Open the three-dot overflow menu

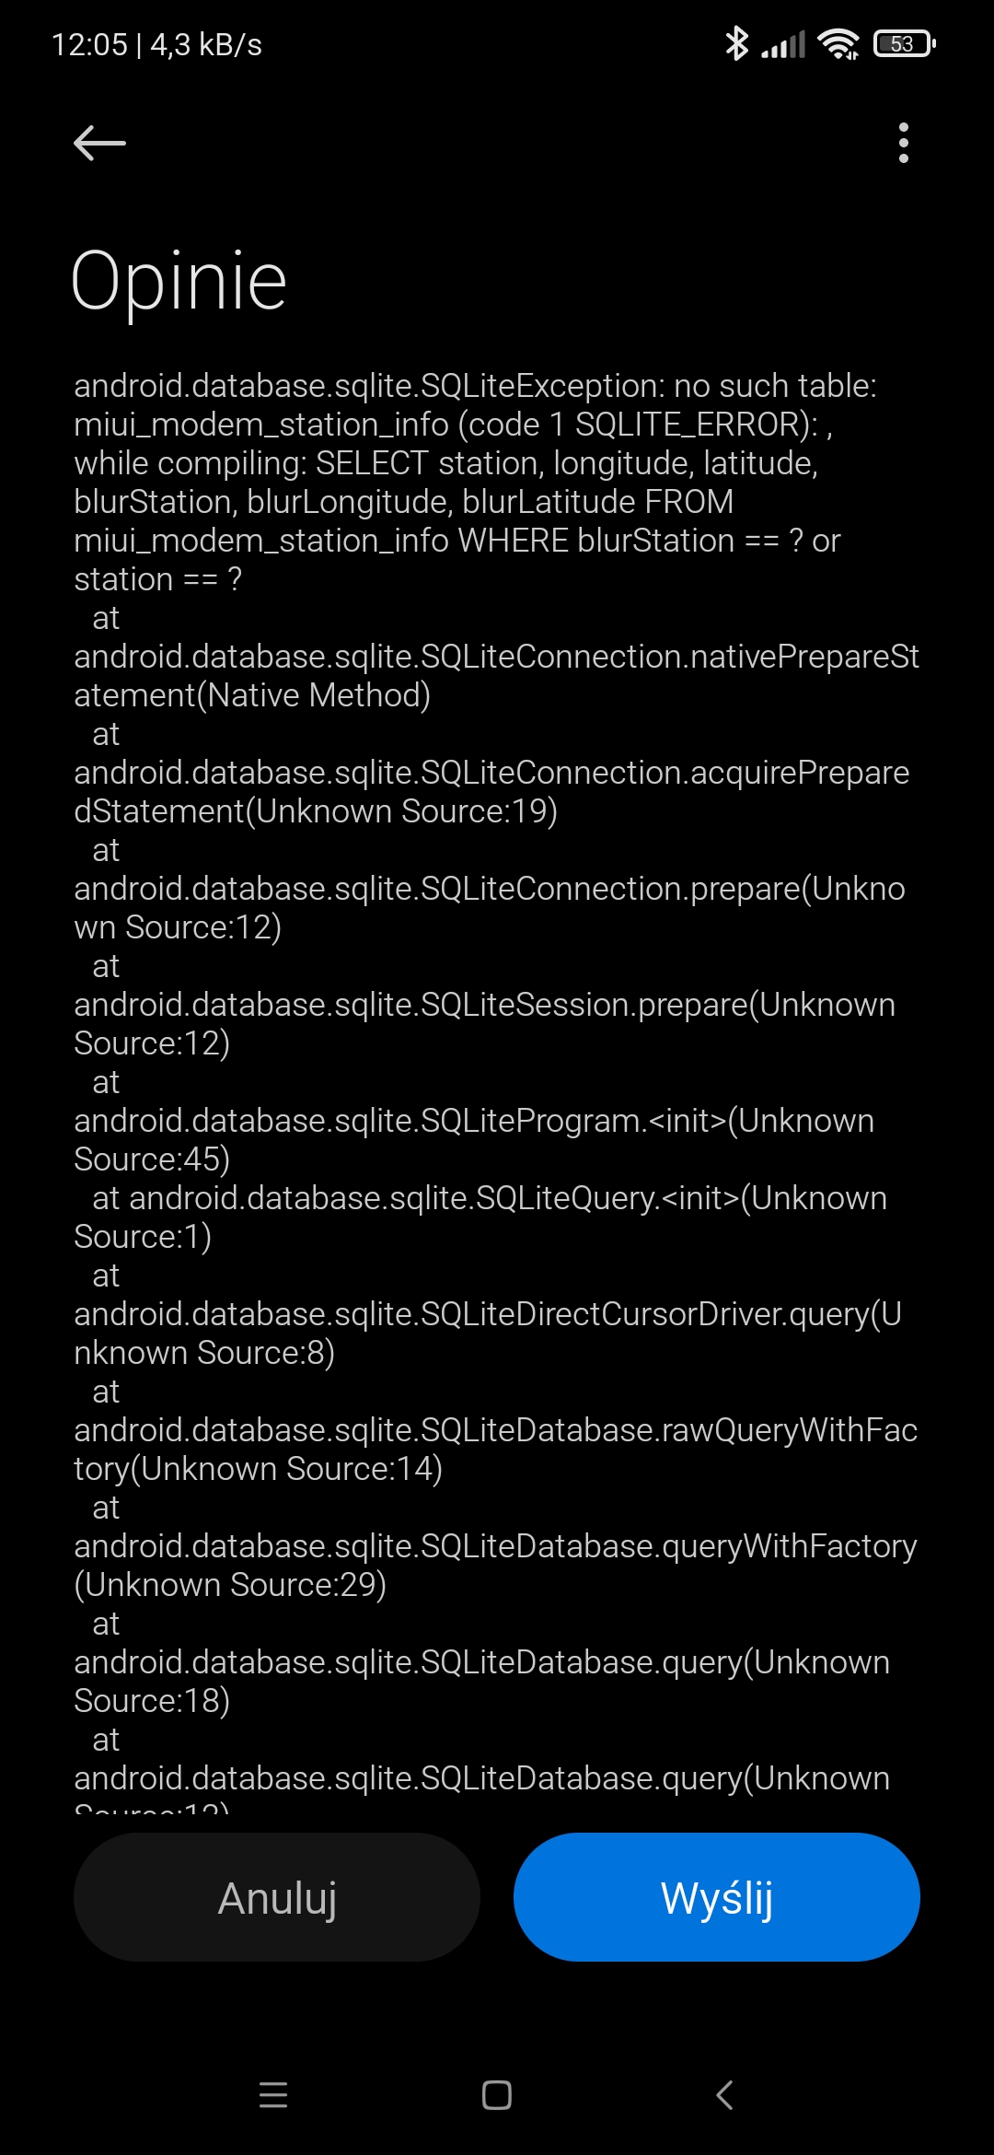[x=903, y=143]
